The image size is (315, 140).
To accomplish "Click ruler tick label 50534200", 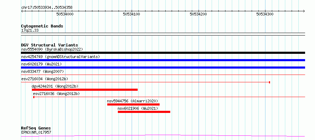I will click(x=198, y=14).
